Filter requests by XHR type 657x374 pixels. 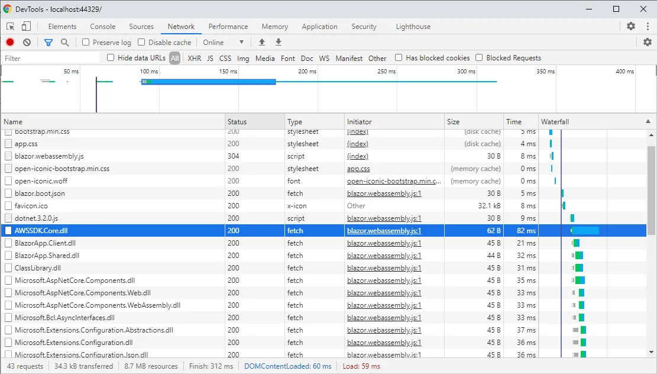pyautogui.click(x=194, y=59)
